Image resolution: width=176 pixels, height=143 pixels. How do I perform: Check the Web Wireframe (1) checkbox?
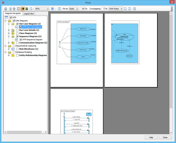pos(17,49)
